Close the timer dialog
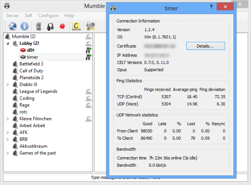 225,7
